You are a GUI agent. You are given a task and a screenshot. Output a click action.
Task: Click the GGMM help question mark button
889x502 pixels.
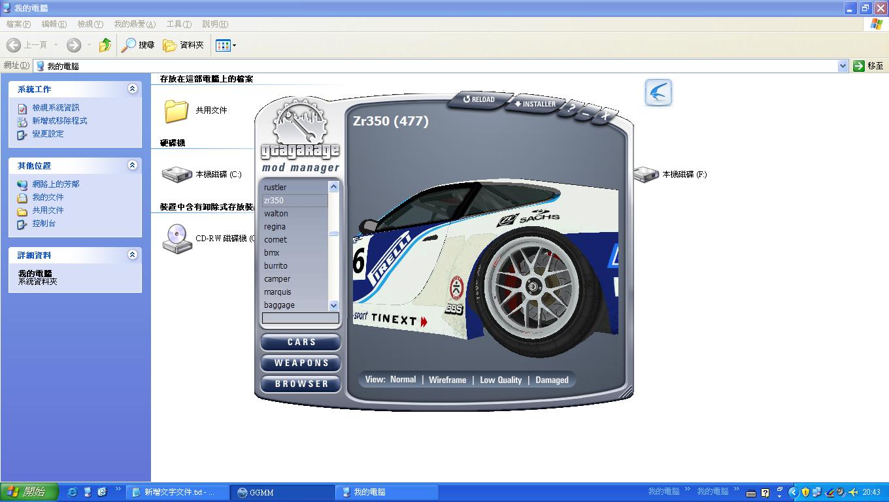click(x=571, y=109)
